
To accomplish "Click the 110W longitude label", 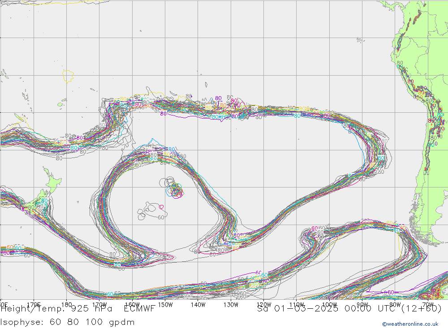I will click(x=297, y=305).
